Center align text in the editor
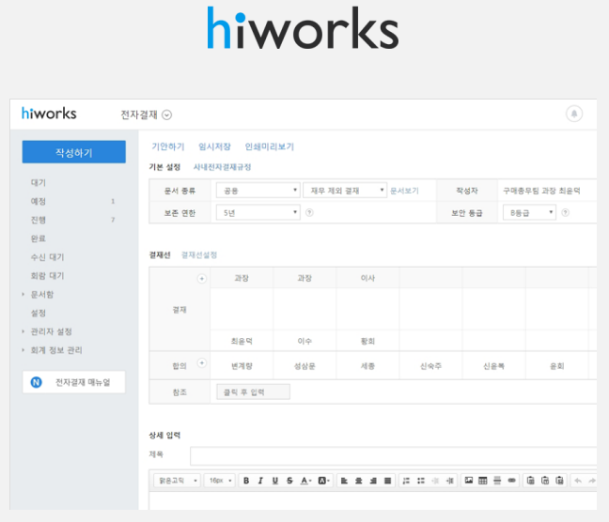Image resolution: width=609 pixels, height=522 pixels. (358, 481)
